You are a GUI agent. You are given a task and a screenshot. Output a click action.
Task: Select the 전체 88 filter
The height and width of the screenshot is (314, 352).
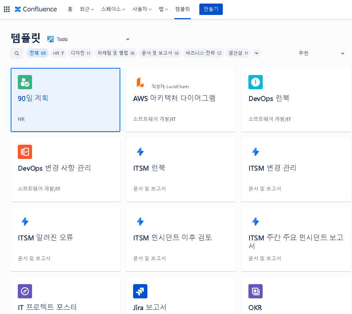pyautogui.click(x=38, y=53)
